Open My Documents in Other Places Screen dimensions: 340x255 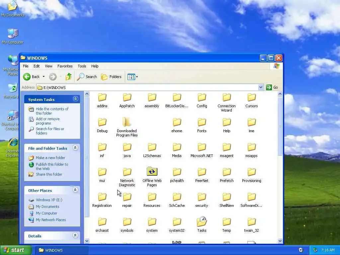click(x=47, y=207)
